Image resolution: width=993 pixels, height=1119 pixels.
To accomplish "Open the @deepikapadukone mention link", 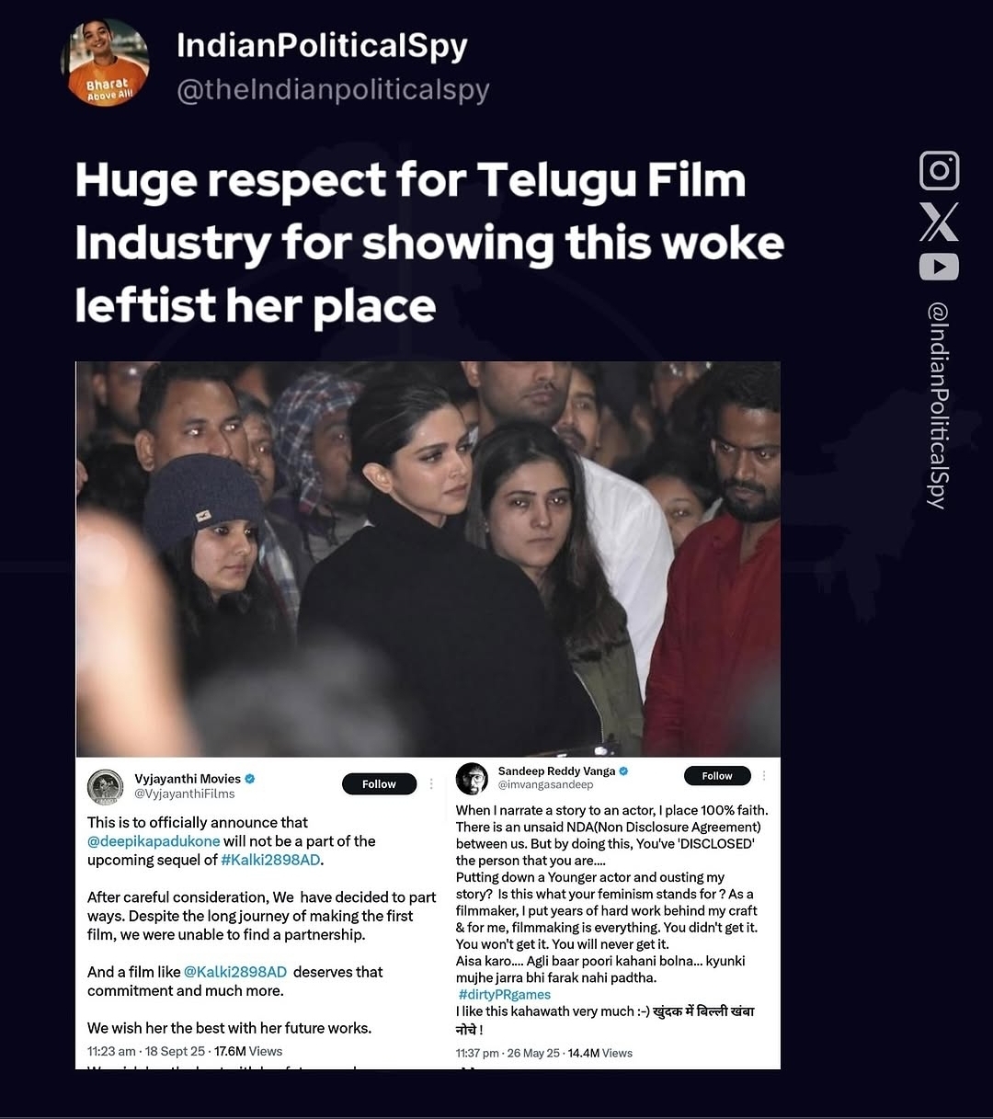I will click(154, 841).
